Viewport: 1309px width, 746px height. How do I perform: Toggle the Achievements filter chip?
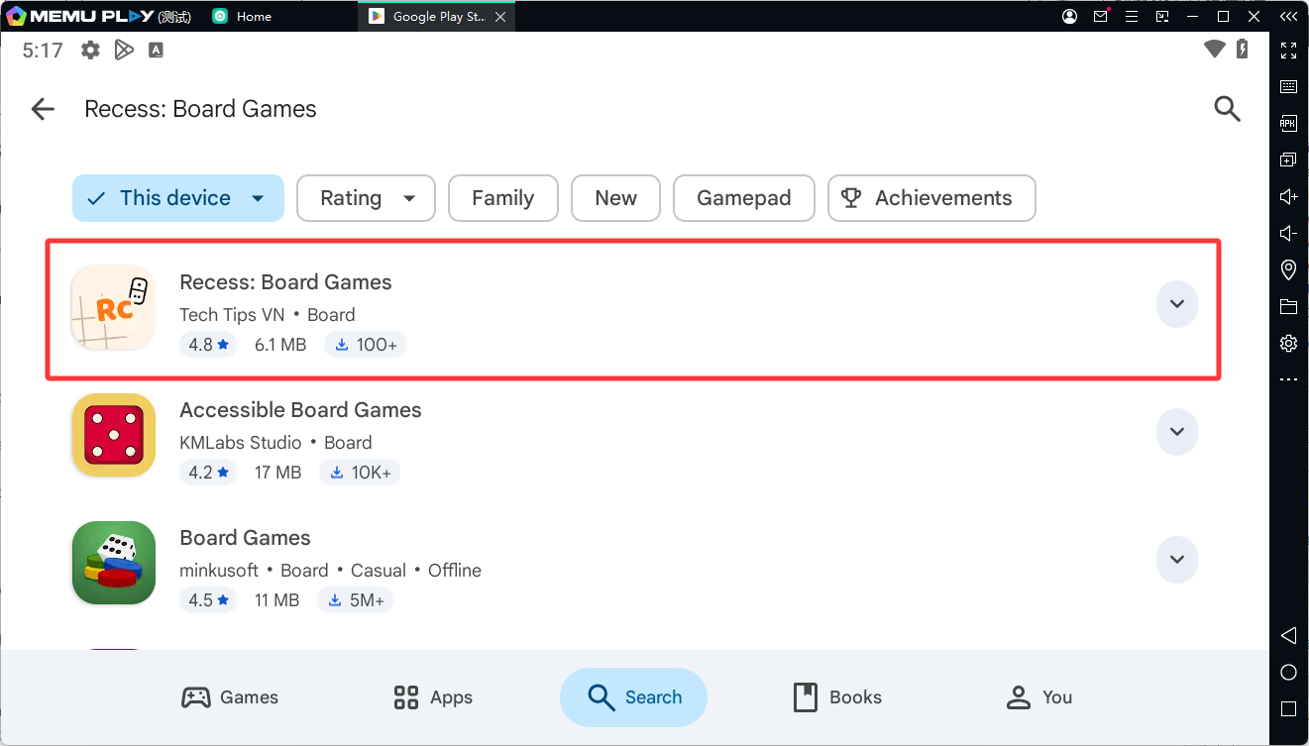pos(931,198)
